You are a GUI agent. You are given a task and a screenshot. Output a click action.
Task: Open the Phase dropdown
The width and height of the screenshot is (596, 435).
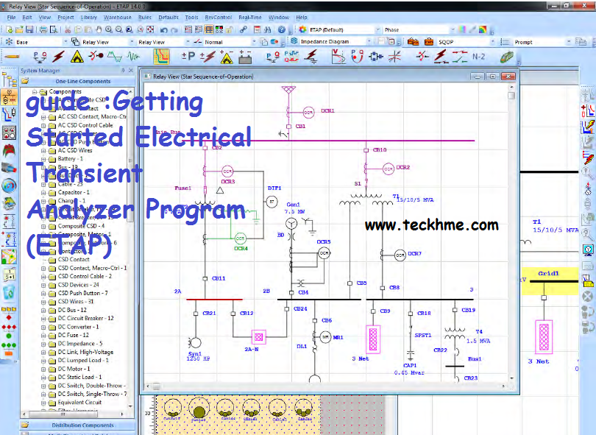[453, 29]
